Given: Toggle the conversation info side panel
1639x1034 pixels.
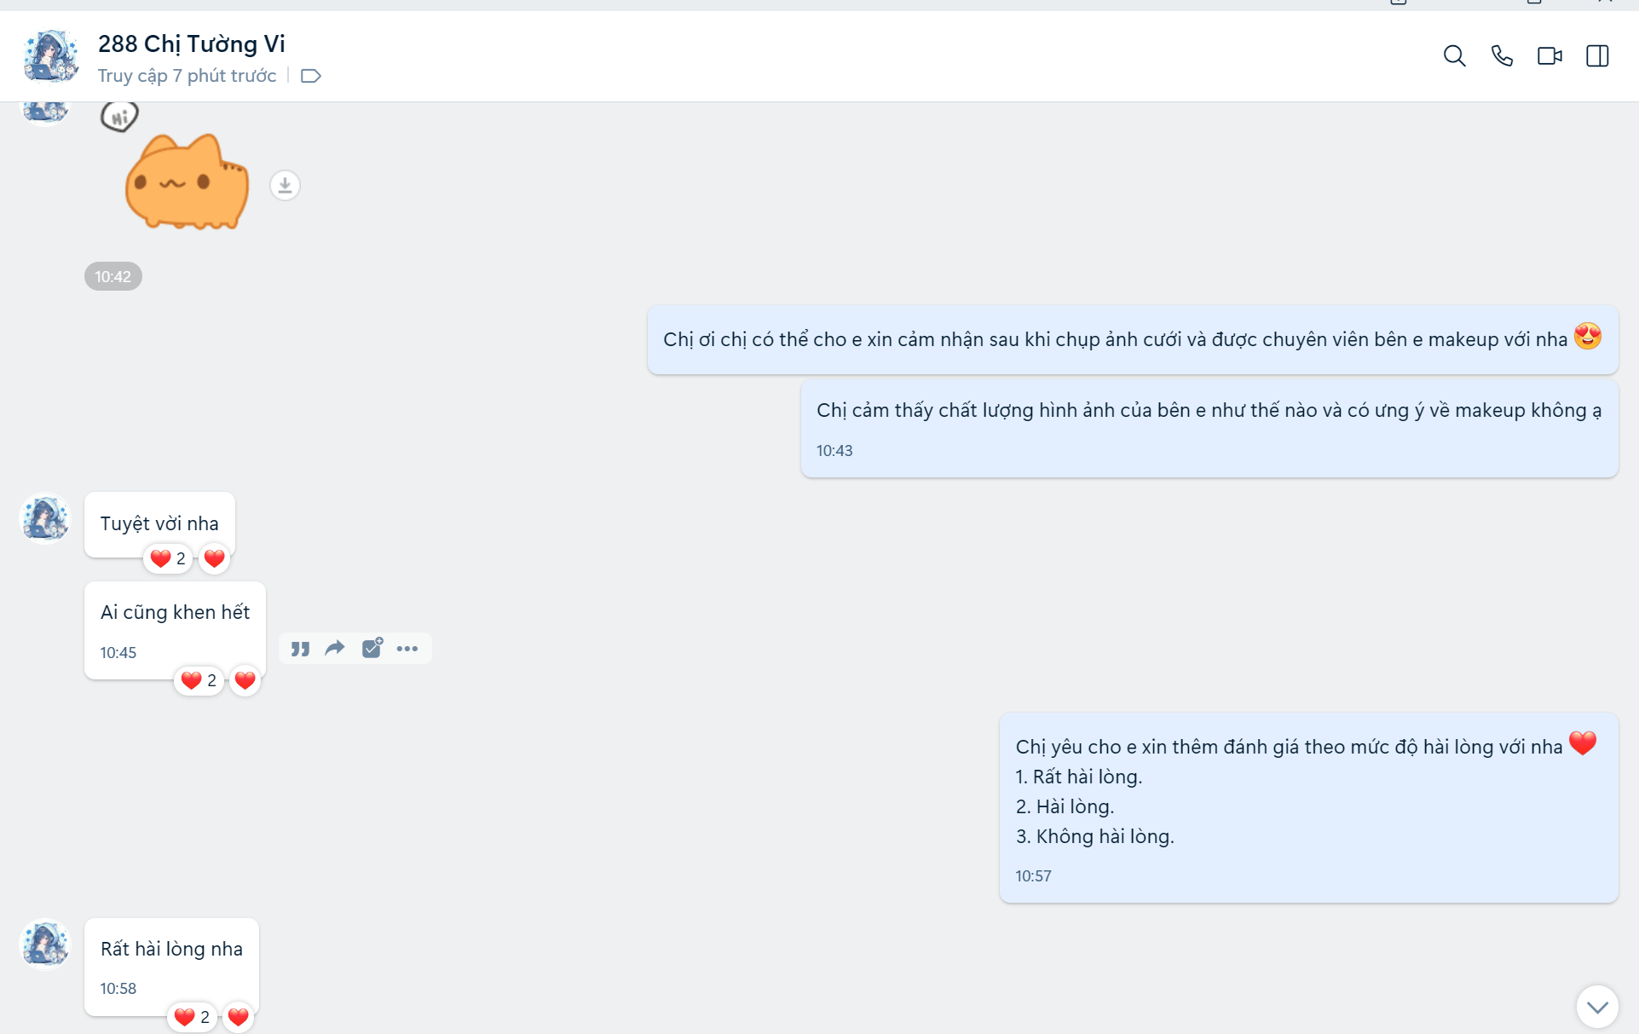Looking at the screenshot, I should [x=1597, y=56].
